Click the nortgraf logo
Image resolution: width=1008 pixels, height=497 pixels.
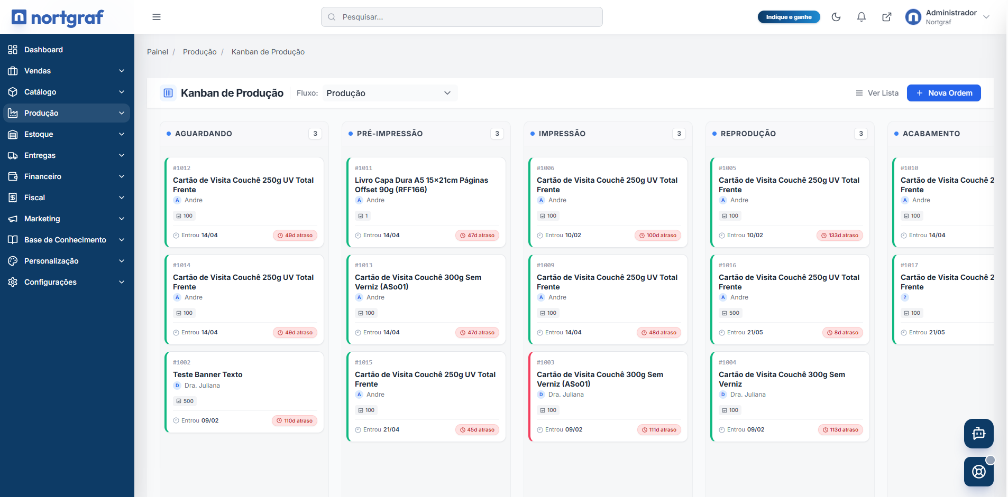[58, 17]
